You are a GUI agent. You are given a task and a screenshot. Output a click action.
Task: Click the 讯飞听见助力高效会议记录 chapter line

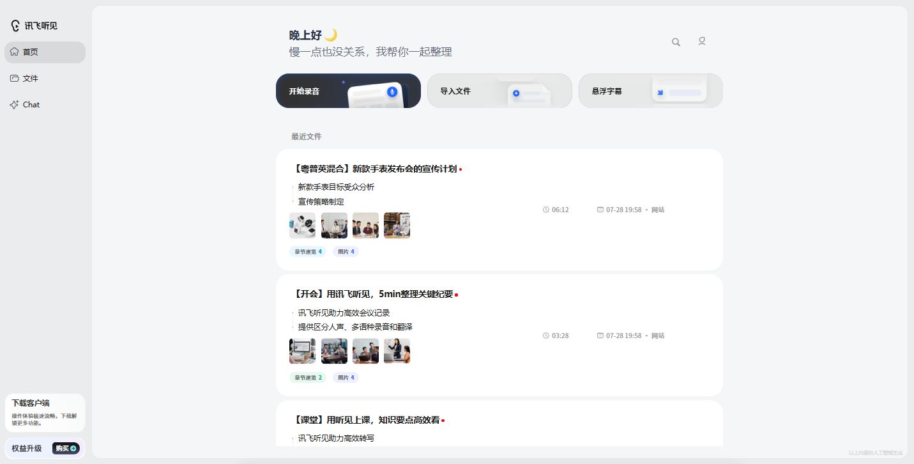344,313
